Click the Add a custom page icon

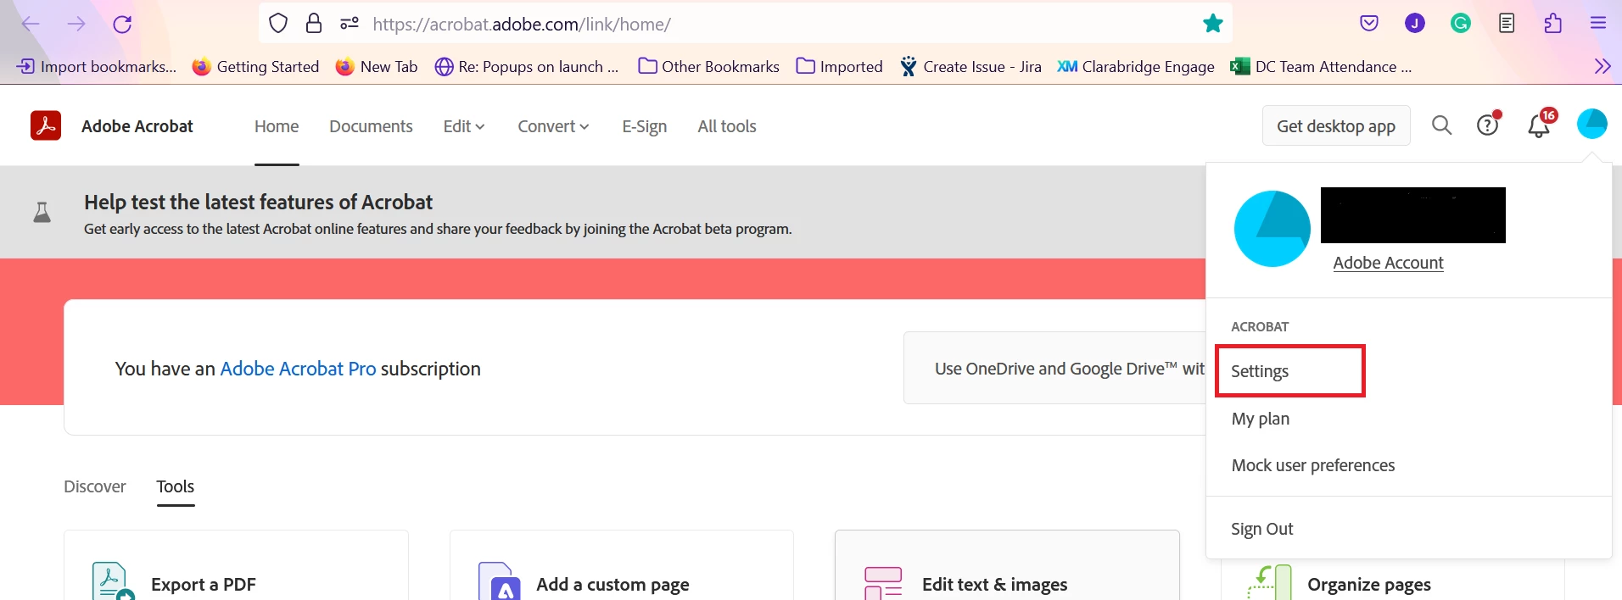point(500,582)
